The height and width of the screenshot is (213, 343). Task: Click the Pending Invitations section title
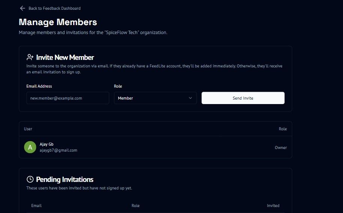[x=65, y=179]
